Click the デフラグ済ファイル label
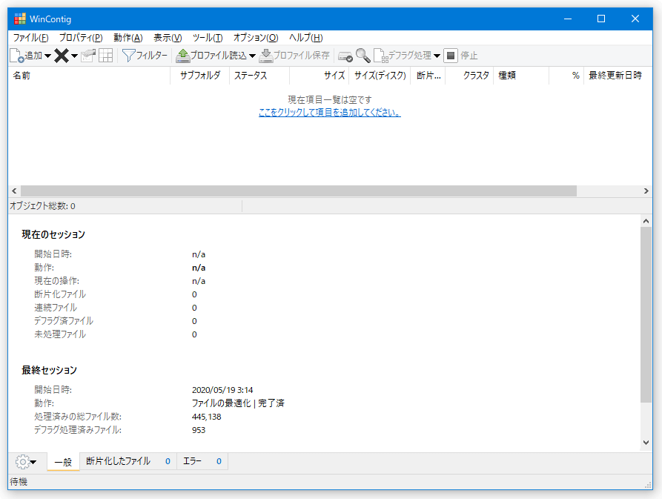This screenshot has height=499, width=662. click(x=64, y=321)
